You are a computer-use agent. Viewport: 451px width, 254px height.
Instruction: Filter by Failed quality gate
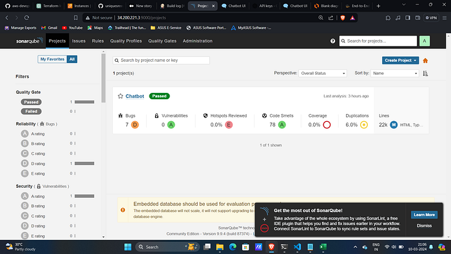point(31,112)
